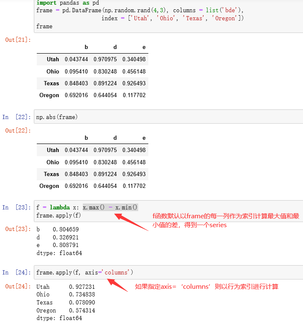The image size is (303, 323).
Task: Click the Texas 0.078090 line in Out[24]
Action: [x=66, y=302]
